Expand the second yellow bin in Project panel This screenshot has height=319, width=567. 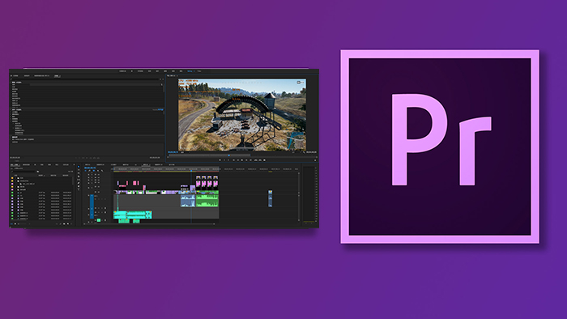point(15,181)
